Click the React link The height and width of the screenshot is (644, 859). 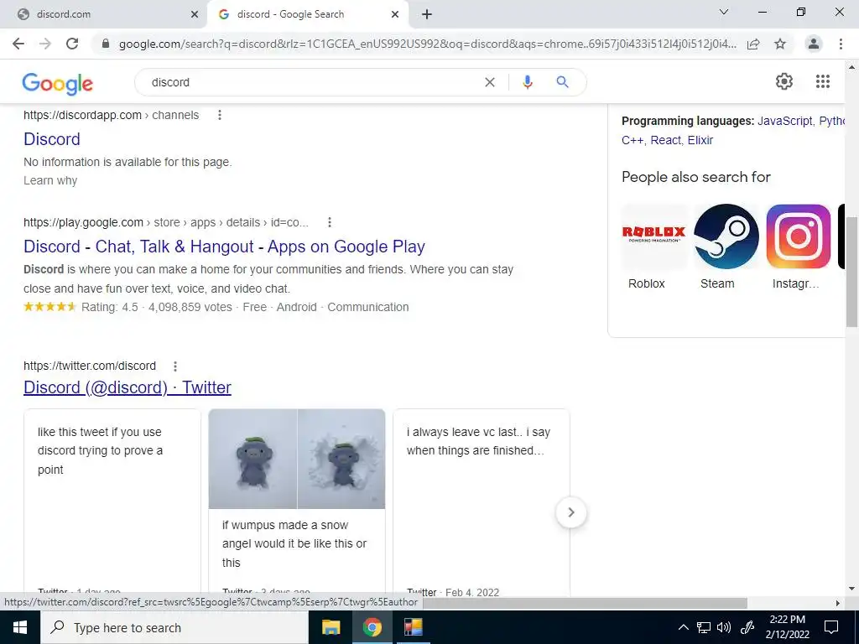click(665, 140)
